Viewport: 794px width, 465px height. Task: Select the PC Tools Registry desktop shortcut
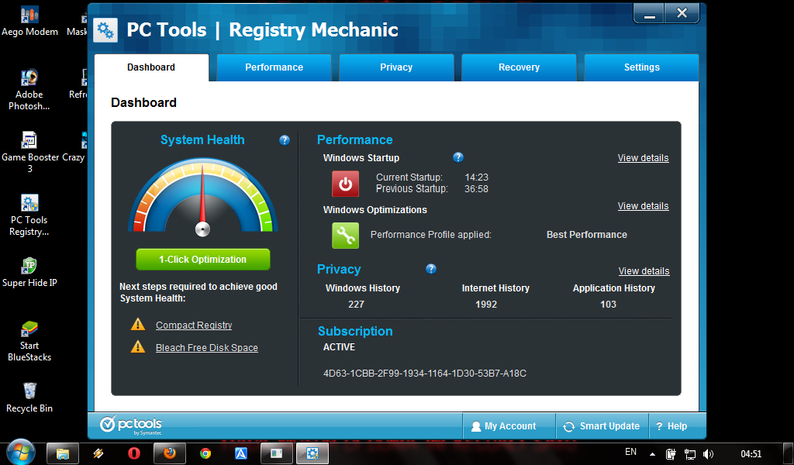[x=29, y=215]
